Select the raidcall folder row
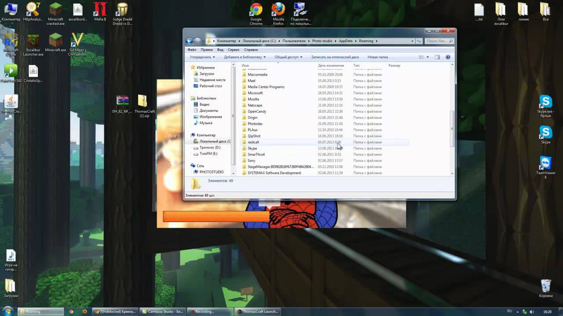The width and height of the screenshot is (563, 316). pyautogui.click(x=325, y=142)
